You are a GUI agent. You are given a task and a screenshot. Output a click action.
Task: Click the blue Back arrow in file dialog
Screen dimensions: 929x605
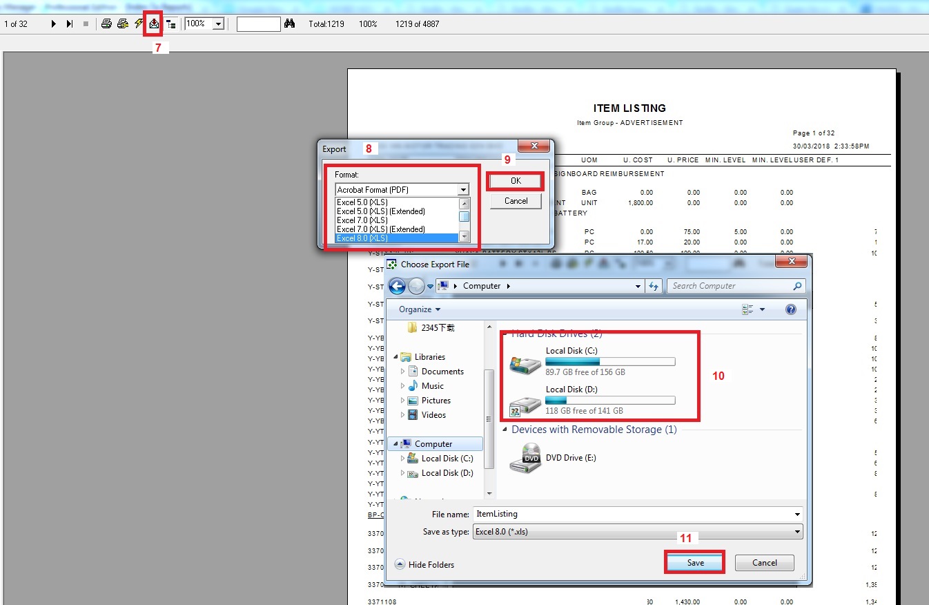click(x=397, y=286)
